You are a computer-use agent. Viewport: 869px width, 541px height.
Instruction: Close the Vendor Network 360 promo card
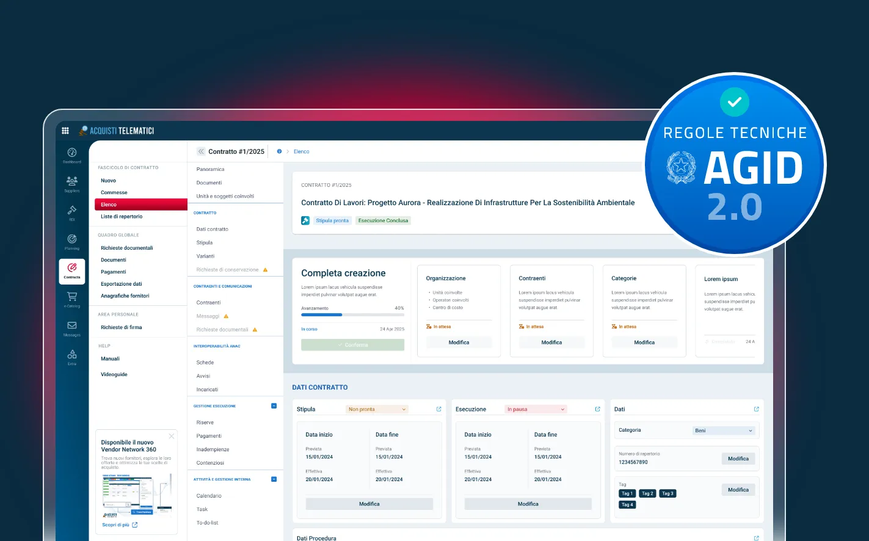click(x=172, y=436)
